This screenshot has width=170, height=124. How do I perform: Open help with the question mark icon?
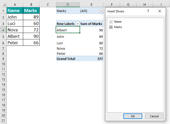148,11
